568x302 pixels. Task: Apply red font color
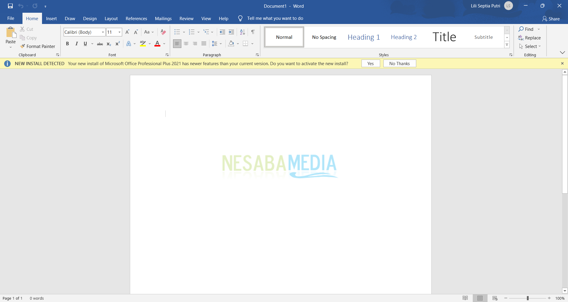(x=158, y=44)
